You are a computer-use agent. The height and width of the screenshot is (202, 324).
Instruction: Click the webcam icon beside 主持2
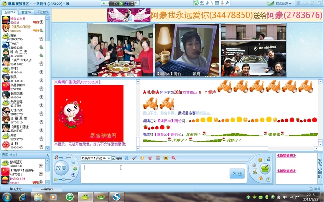(41, 72)
